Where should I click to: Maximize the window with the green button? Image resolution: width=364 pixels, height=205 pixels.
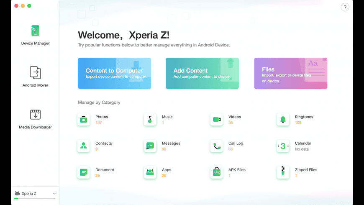tap(29, 6)
